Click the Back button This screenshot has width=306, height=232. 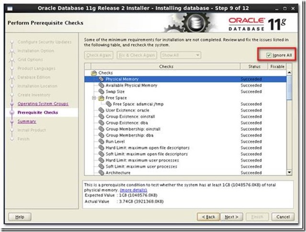[x=208, y=217]
